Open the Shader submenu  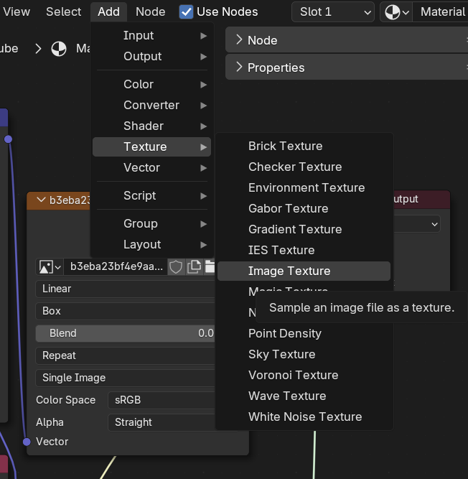click(144, 126)
